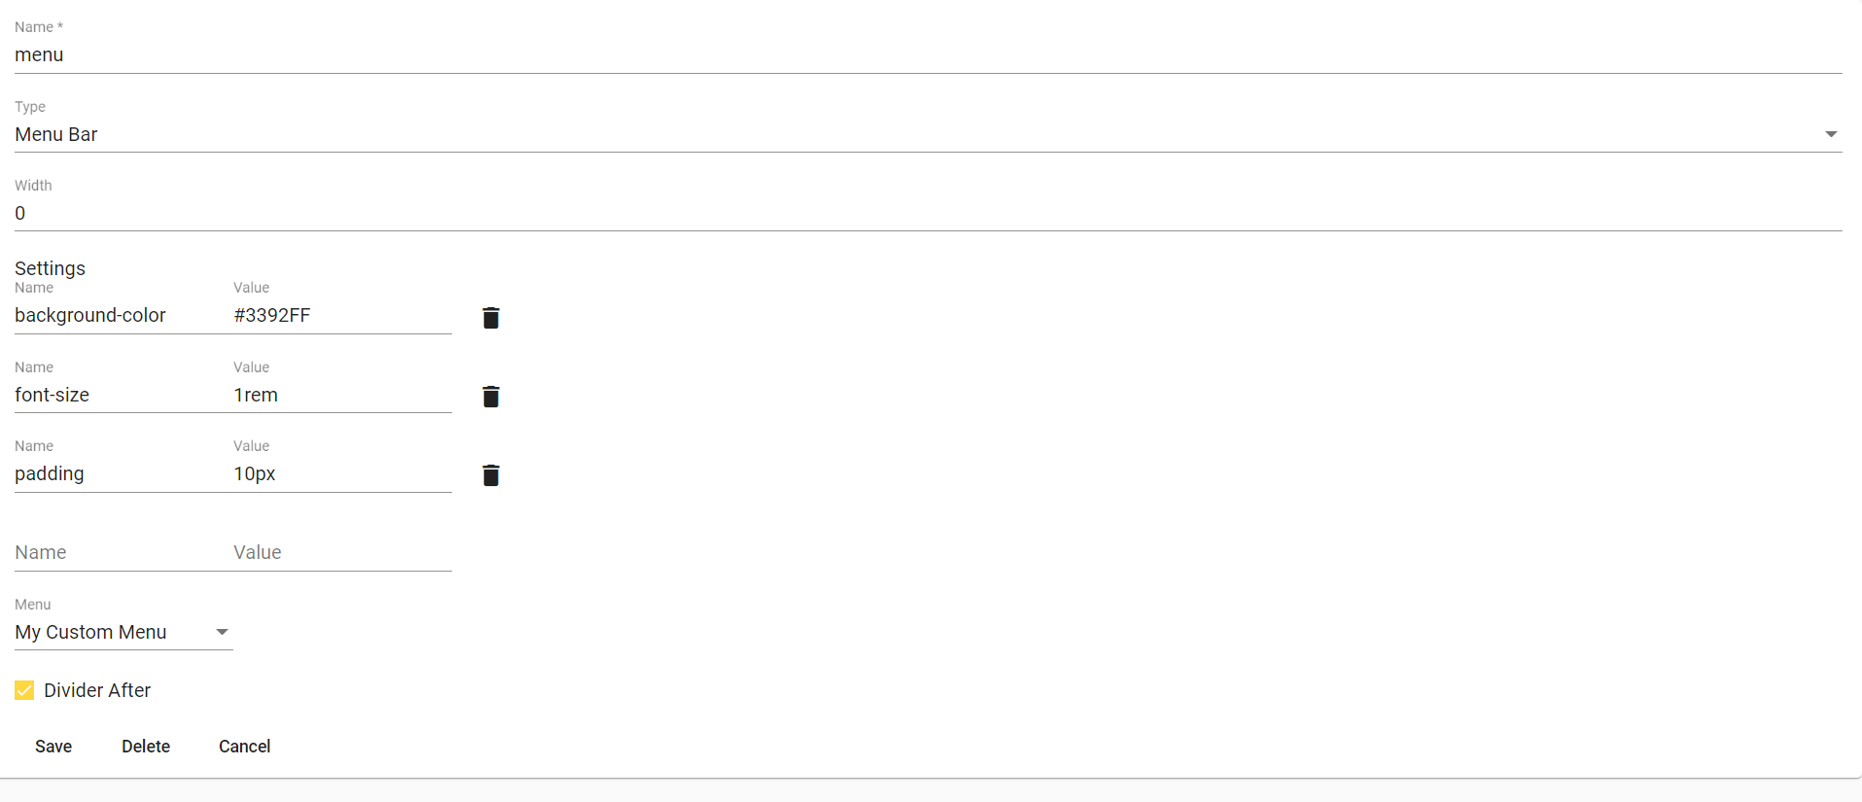Focus the Width field showing 0
This screenshot has height=802, width=1862.
929,213
